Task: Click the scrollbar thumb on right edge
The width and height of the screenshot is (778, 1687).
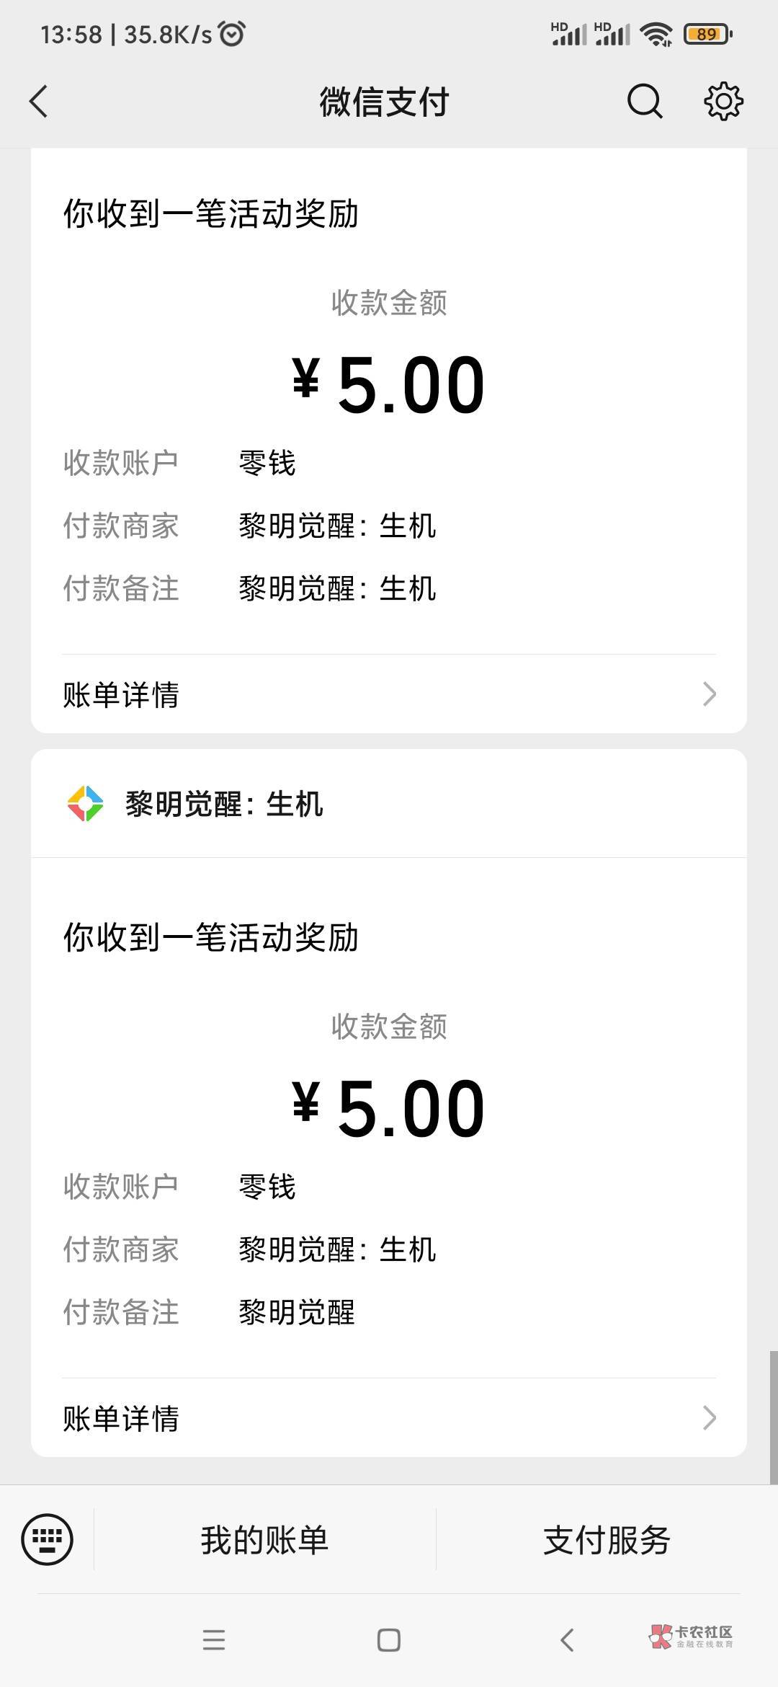Action: 774,1417
